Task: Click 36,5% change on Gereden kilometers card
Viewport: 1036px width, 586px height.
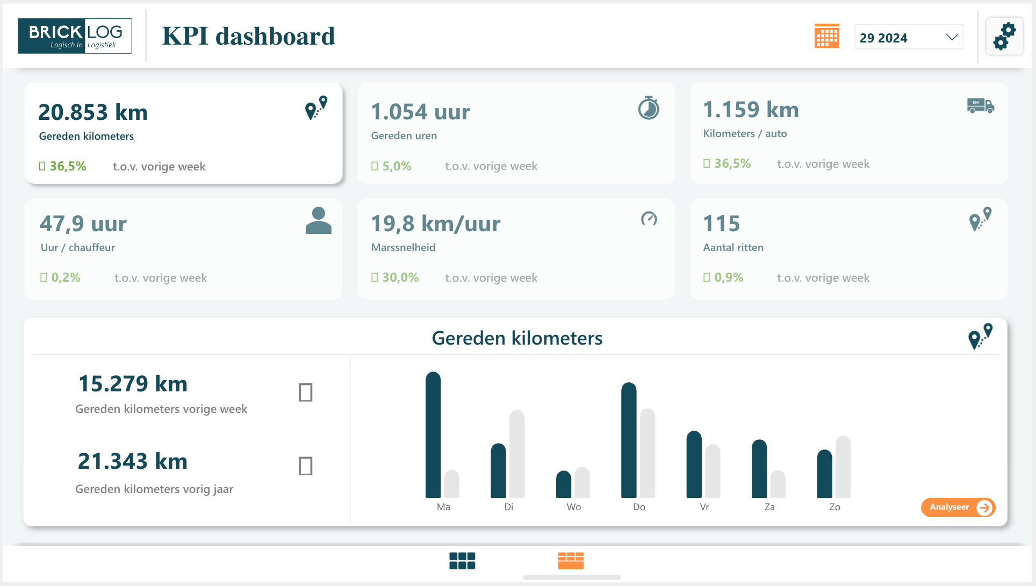Action: tap(62, 166)
